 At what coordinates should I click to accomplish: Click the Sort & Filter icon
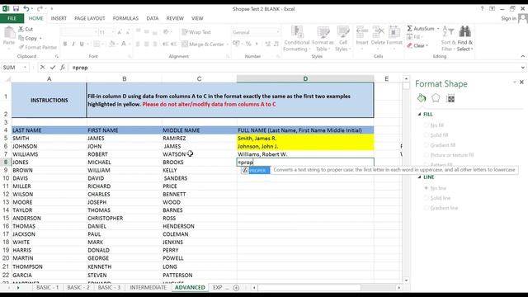pos(448,32)
